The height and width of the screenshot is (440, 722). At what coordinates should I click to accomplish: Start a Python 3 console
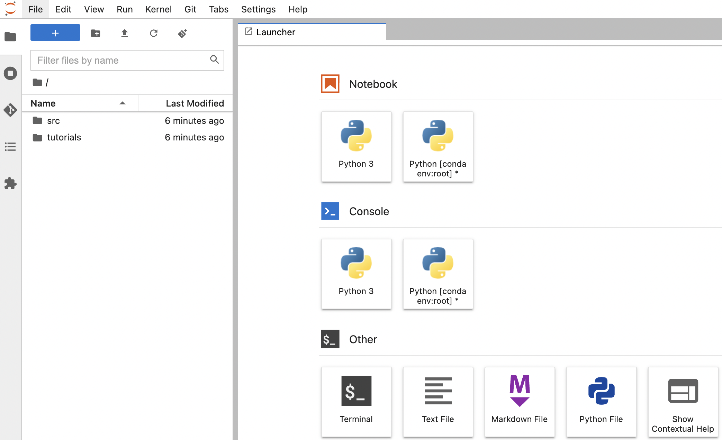[x=356, y=274]
